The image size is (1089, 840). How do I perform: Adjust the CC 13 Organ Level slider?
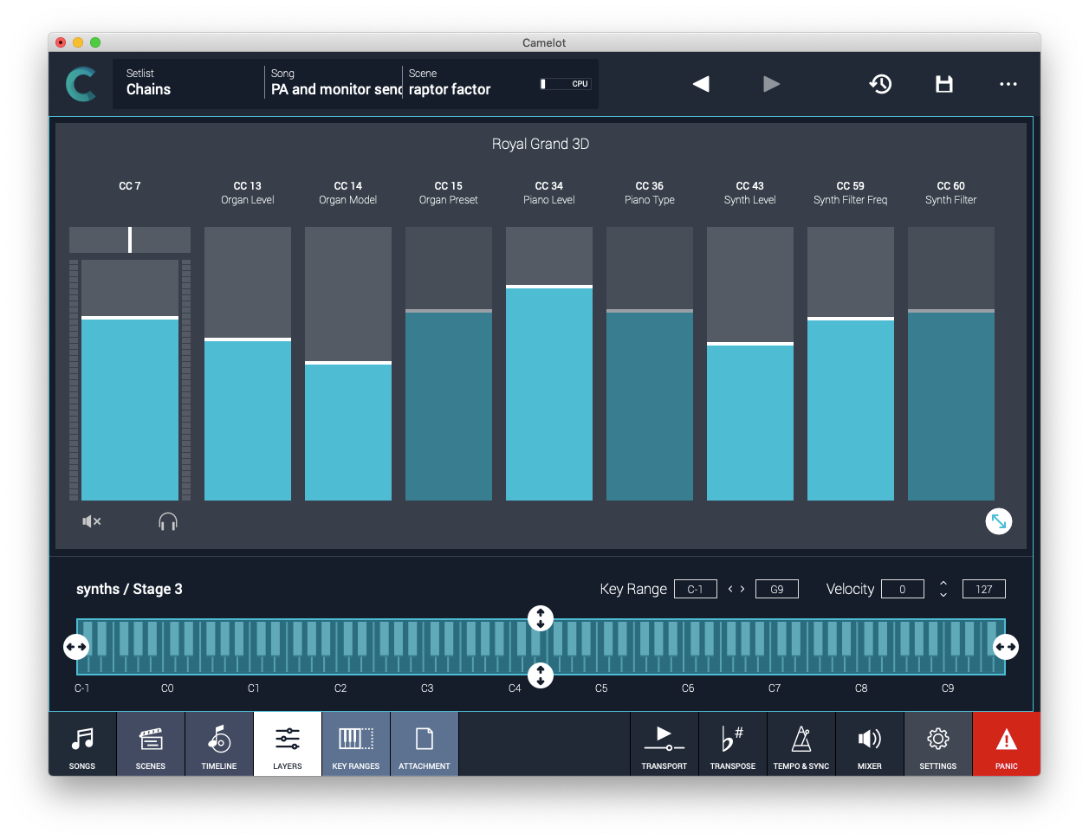tap(248, 364)
